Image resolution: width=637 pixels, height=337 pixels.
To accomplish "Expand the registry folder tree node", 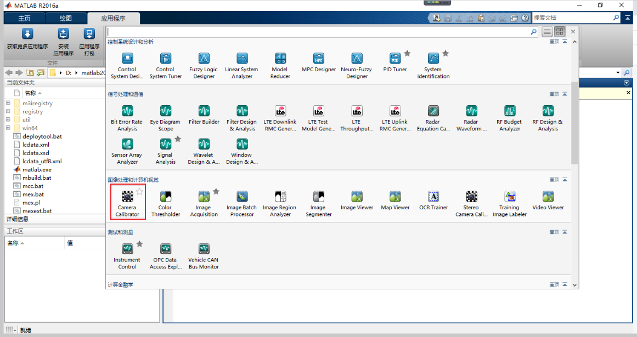I will pos(8,111).
